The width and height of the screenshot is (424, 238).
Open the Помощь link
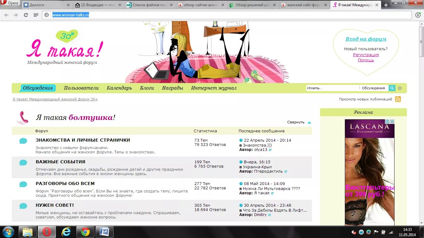[366, 60]
